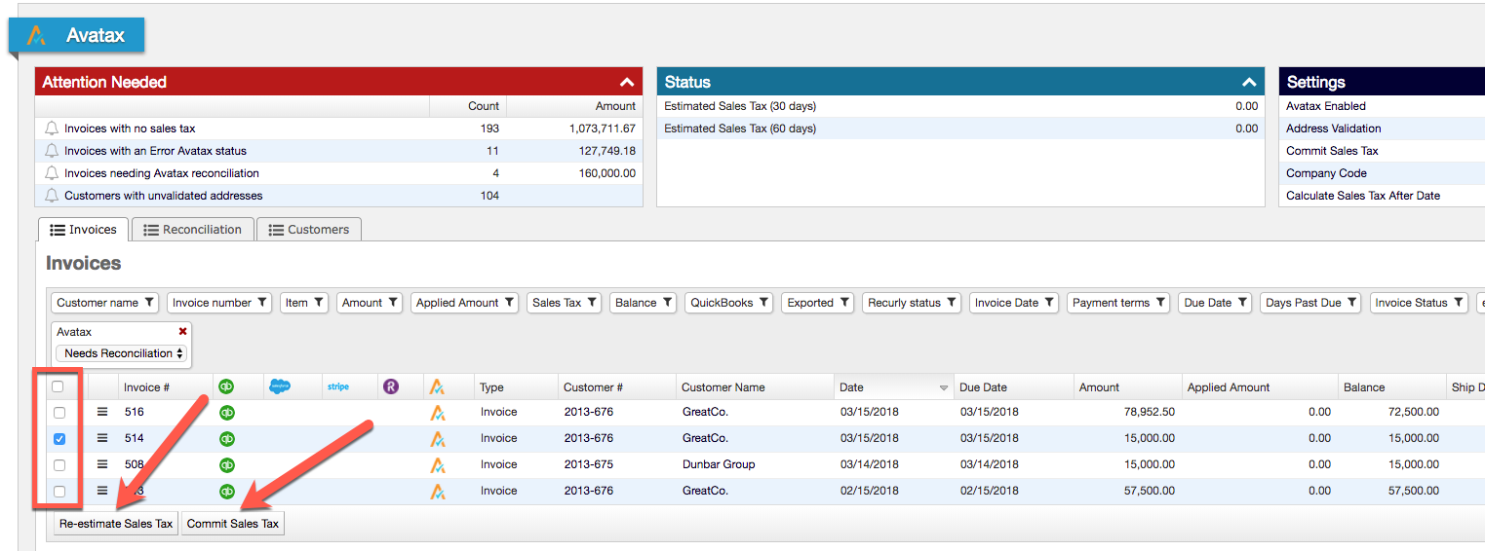Click bell icon for unvalidated addresses row
The height and width of the screenshot is (551, 1485).
(x=52, y=196)
